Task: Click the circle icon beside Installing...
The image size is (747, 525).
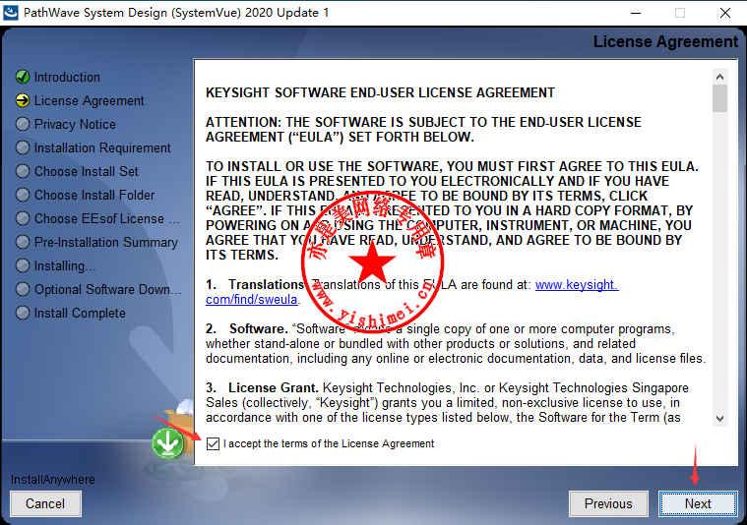Action: pyautogui.click(x=23, y=265)
